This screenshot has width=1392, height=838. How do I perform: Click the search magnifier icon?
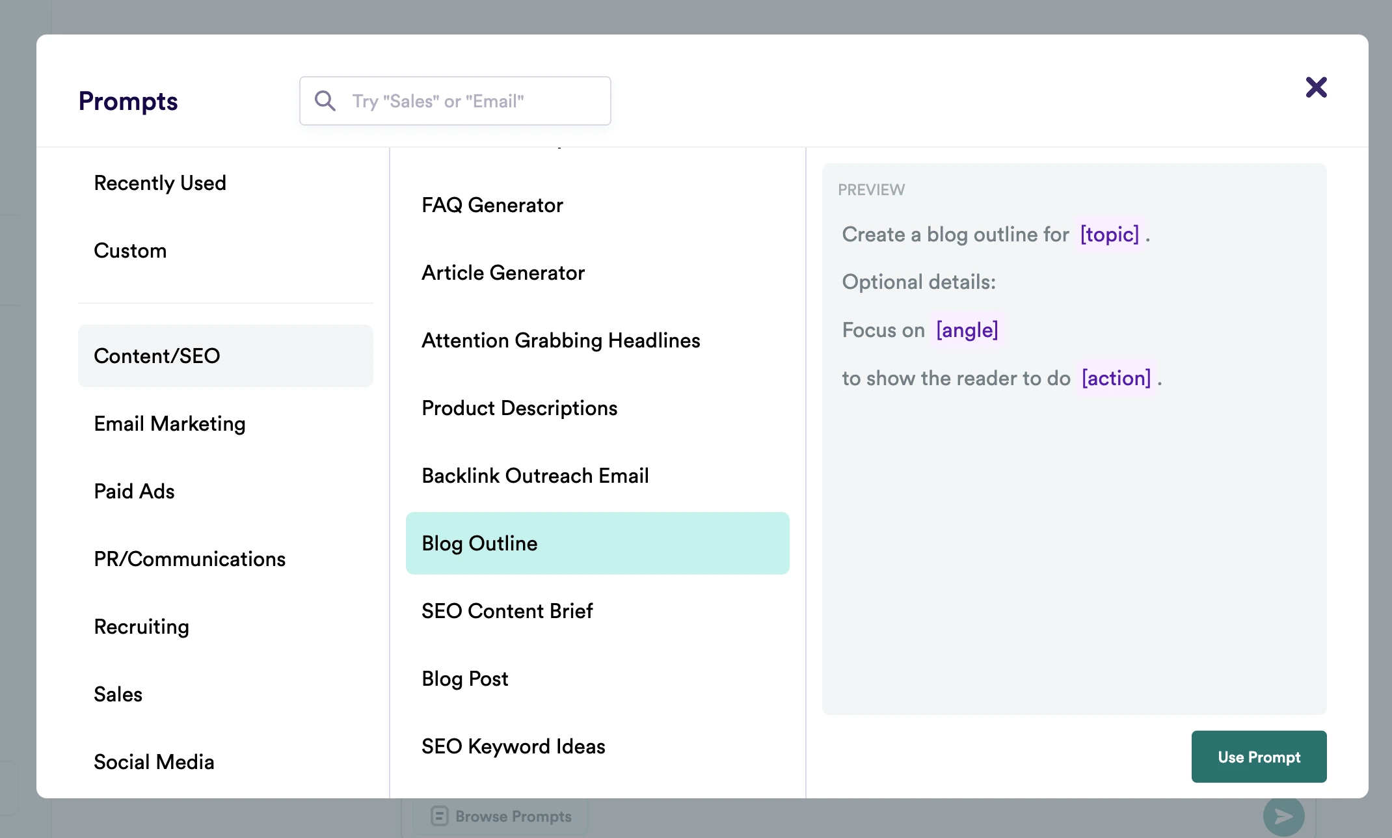click(x=325, y=101)
